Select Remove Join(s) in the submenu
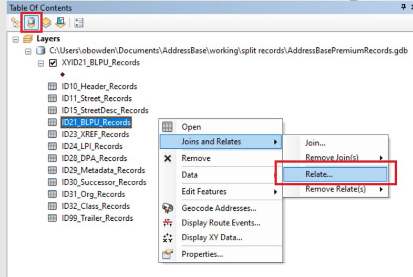 (x=335, y=158)
